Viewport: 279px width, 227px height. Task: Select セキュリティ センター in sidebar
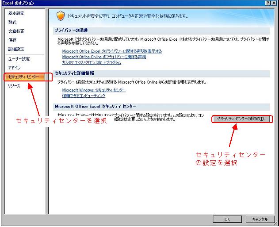(25, 77)
